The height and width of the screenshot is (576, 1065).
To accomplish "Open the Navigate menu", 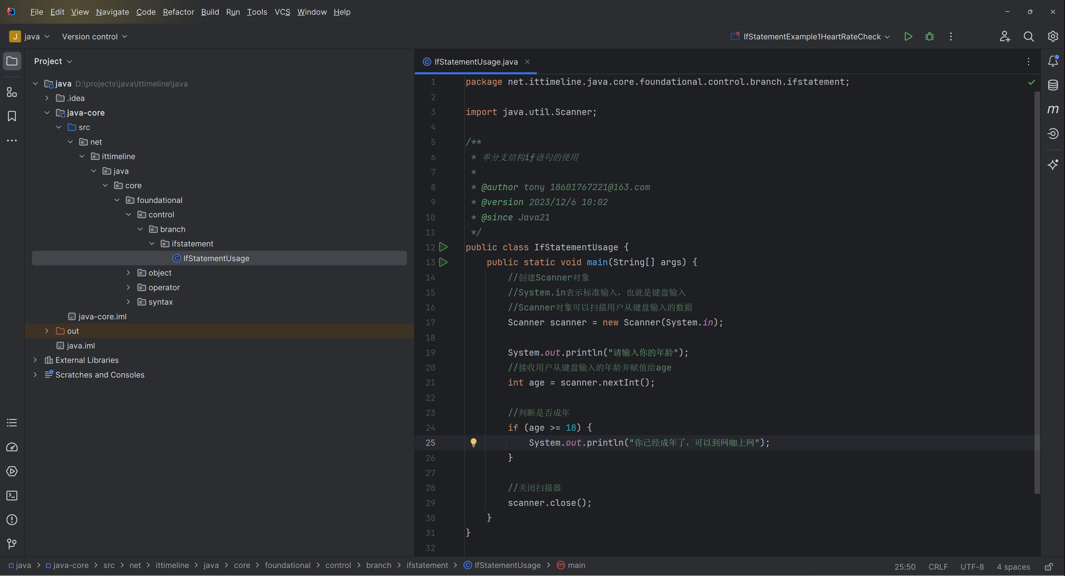I will 113,12.
